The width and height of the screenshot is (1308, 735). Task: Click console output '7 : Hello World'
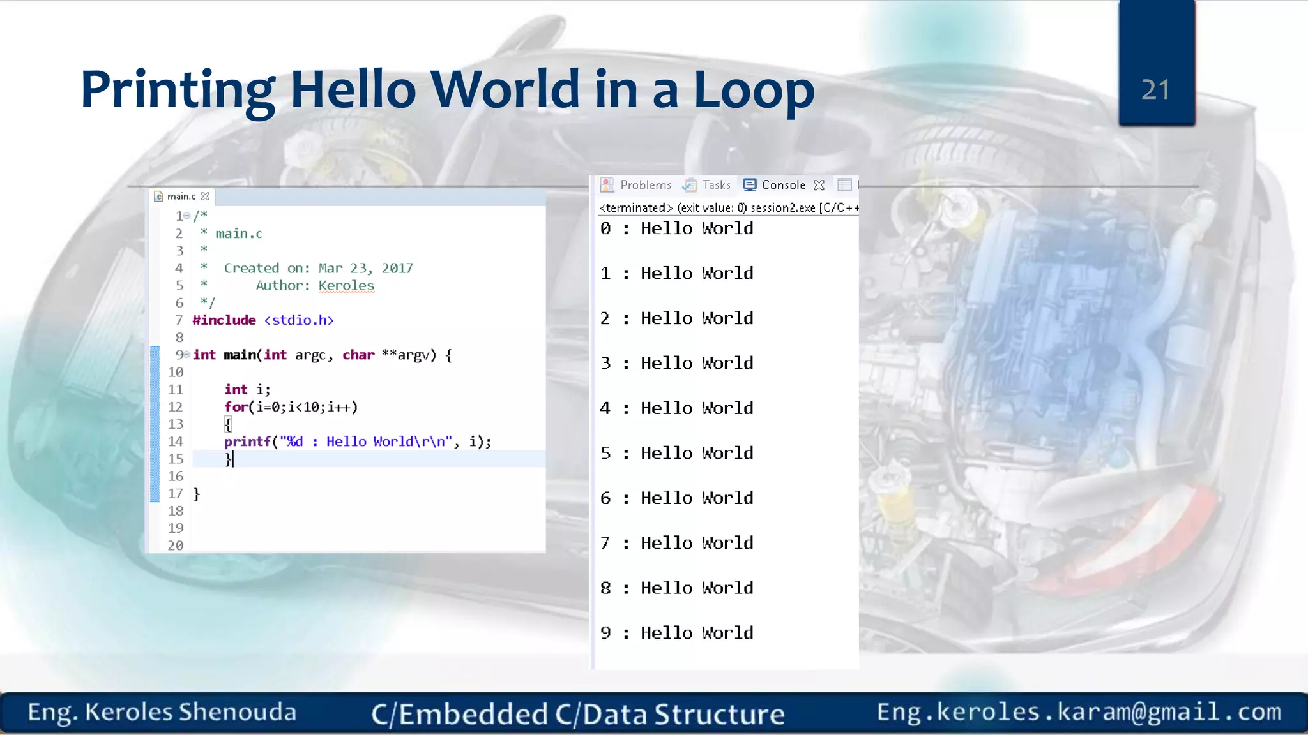pyautogui.click(x=677, y=543)
